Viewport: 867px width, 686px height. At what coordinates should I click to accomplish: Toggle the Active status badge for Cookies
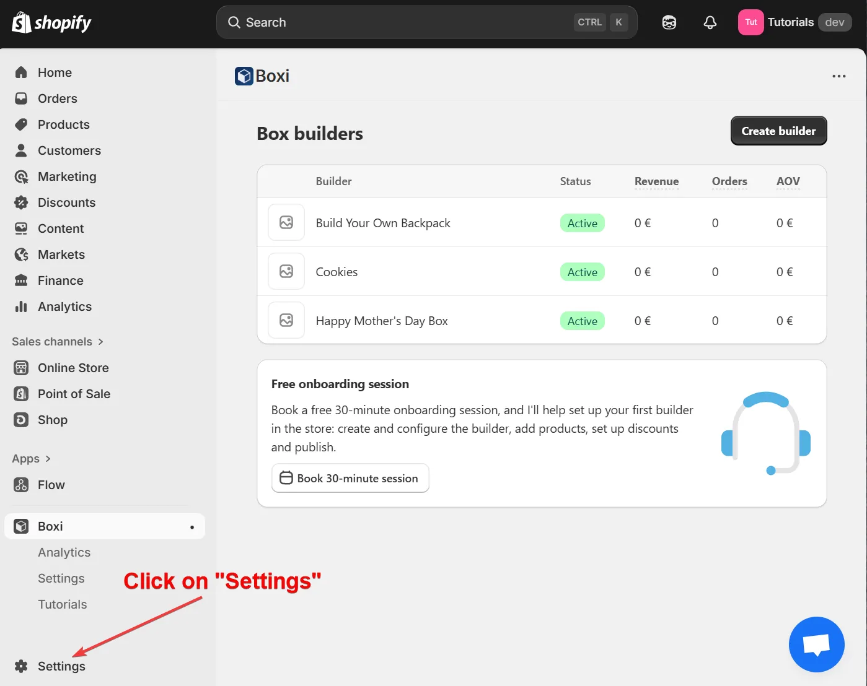coord(581,271)
